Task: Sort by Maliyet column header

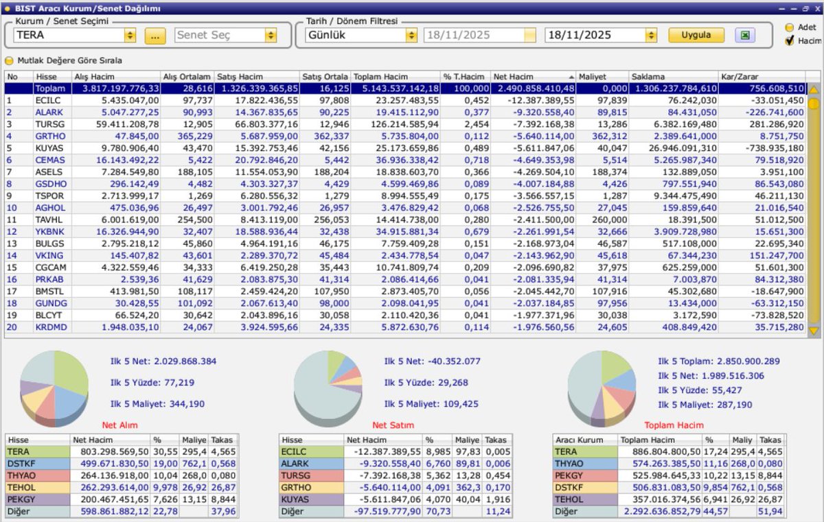Action: tap(602, 77)
